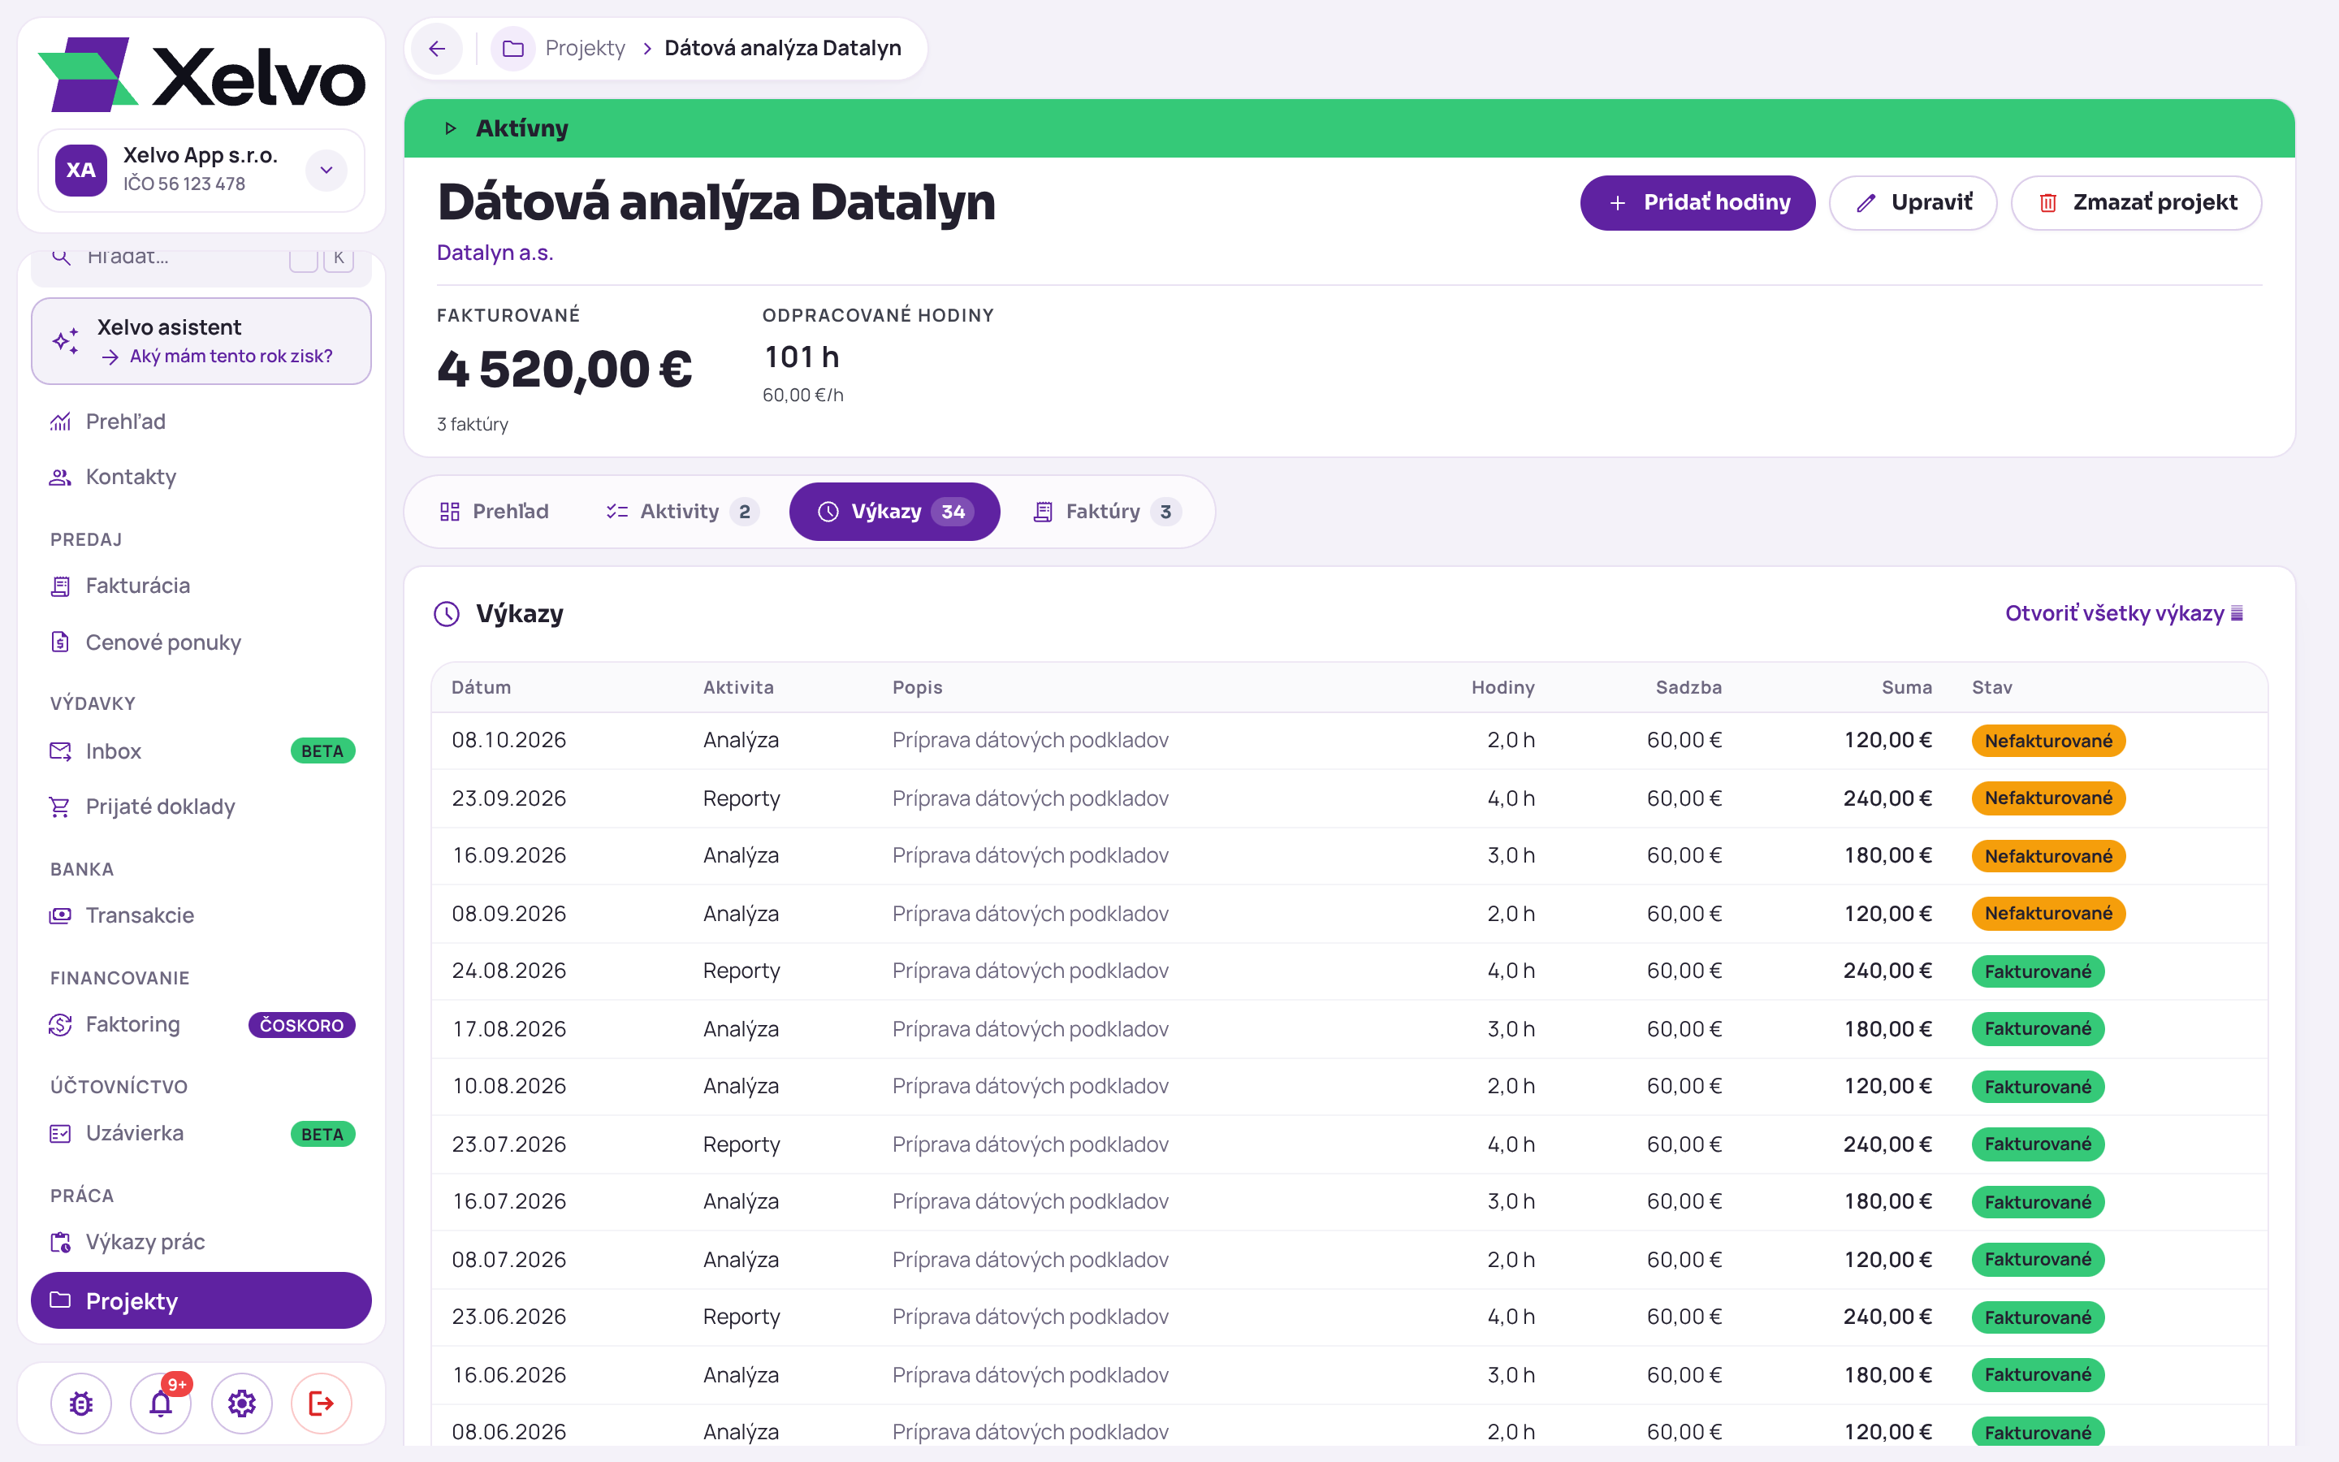This screenshot has height=1462, width=2339.
Task: Click the bug report icon
Action: pos(81,1403)
